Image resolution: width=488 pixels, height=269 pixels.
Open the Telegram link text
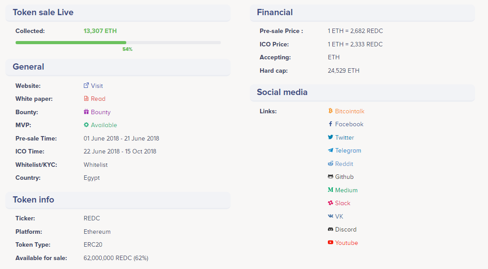348,150
